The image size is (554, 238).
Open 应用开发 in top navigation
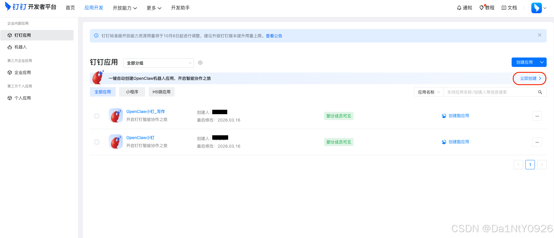coord(94,8)
